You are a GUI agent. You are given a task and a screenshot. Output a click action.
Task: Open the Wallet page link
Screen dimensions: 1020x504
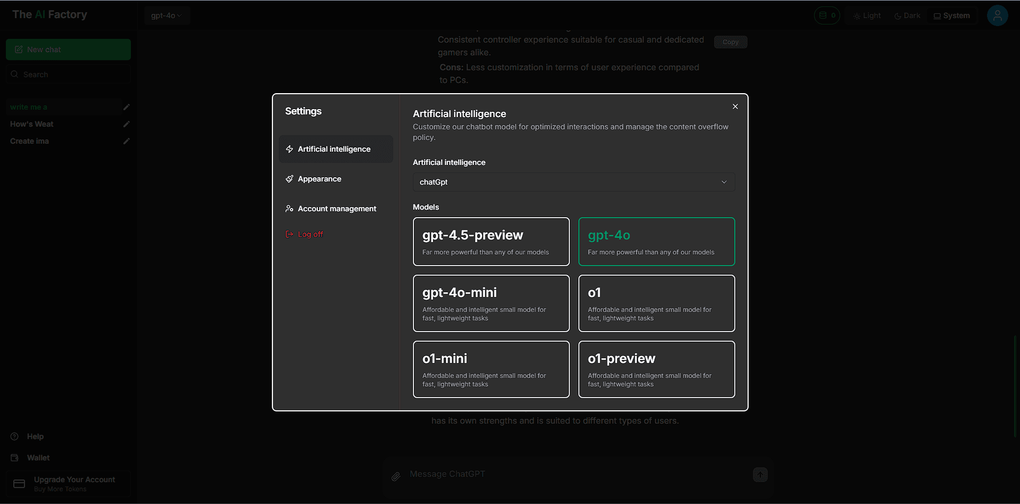(x=38, y=458)
